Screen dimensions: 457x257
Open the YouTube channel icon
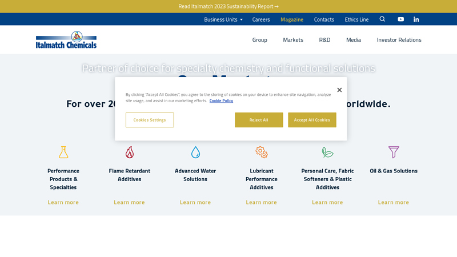tap(401, 19)
